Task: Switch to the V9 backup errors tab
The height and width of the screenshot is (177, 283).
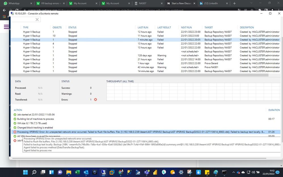Action: click(50, 3)
